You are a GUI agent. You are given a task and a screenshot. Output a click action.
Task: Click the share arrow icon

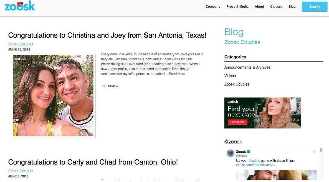click(x=104, y=86)
